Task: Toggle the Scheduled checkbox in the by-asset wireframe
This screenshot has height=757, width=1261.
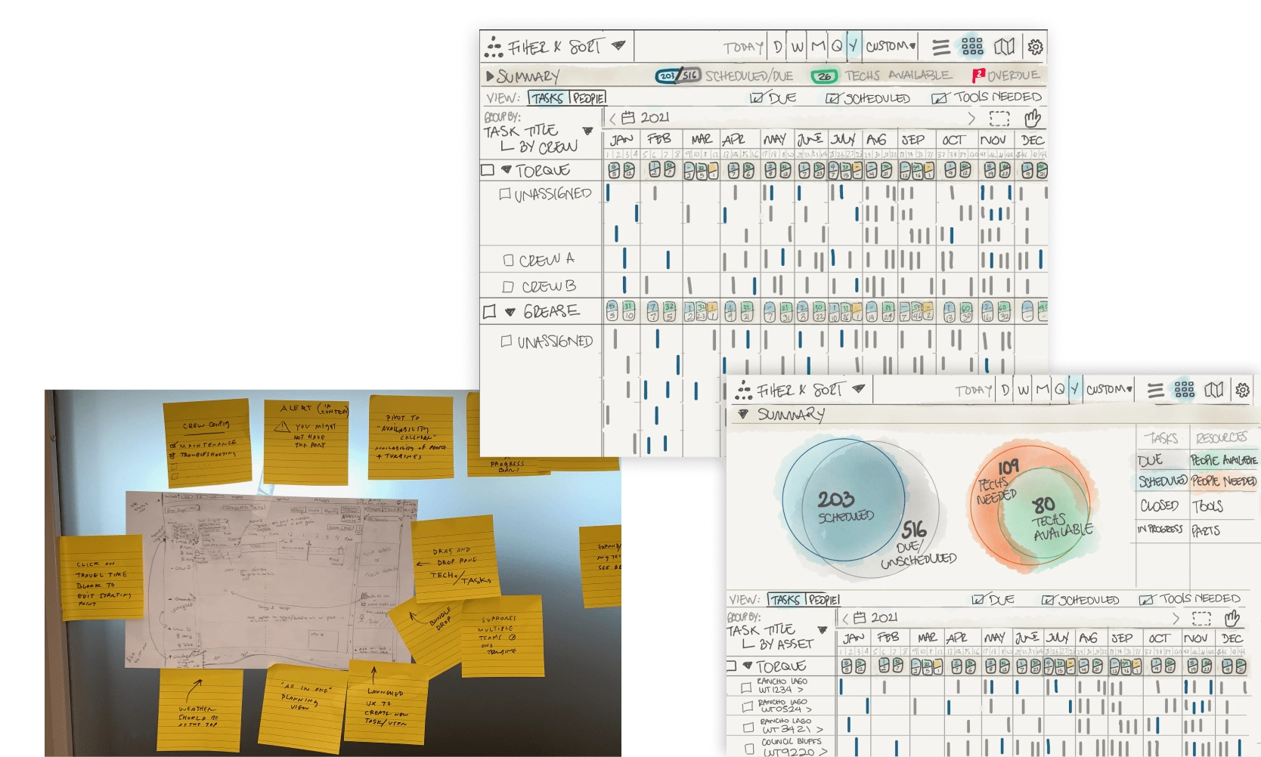Action: (1048, 600)
